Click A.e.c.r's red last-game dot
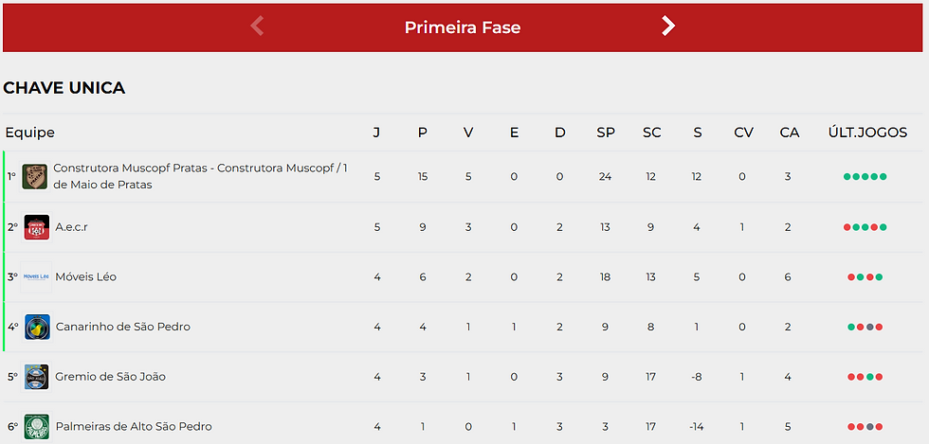The image size is (929, 444). pyautogui.click(x=847, y=227)
